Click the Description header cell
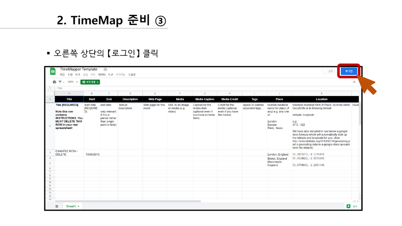The image size is (402, 226). click(x=130, y=99)
